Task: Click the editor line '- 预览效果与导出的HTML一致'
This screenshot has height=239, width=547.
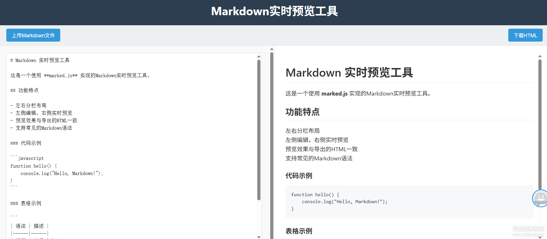Action: point(44,121)
